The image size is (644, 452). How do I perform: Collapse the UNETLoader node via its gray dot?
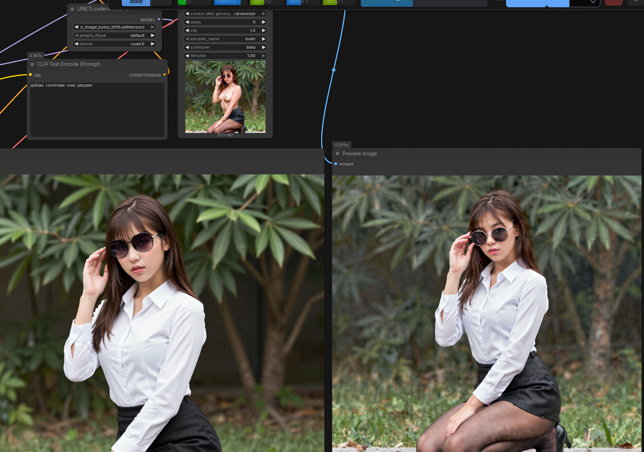pyautogui.click(x=72, y=8)
